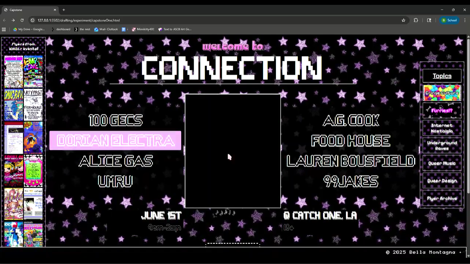Open a new tab with the plus icon
The width and height of the screenshot is (470, 264).
(64, 10)
